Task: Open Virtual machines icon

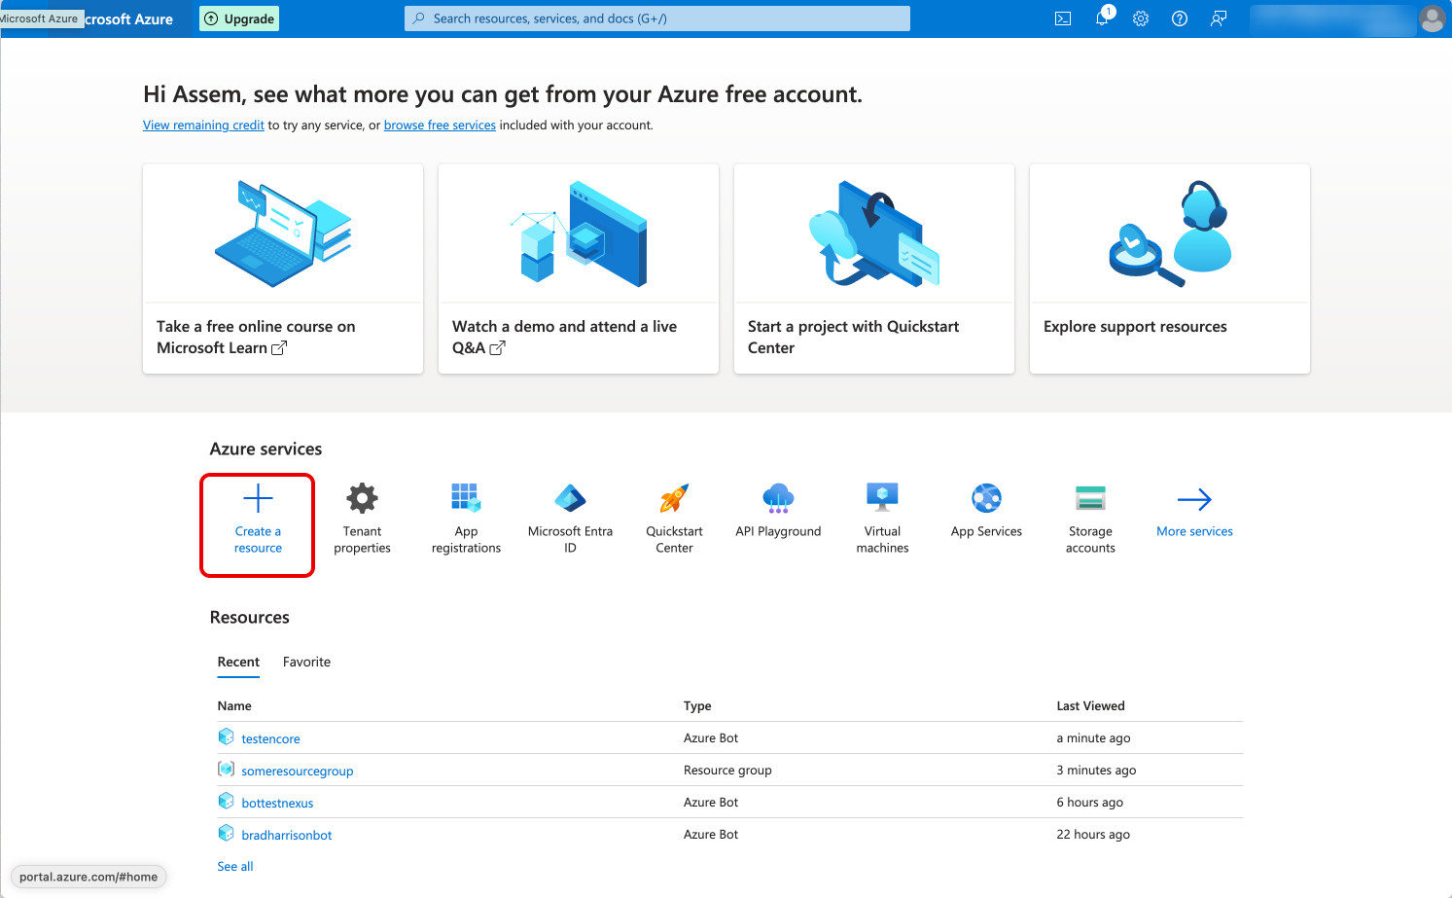Action: (x=882, y=498)
